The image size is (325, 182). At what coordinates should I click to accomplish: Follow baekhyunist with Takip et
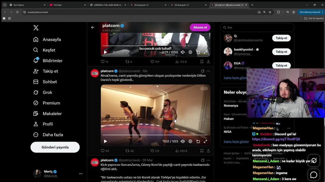[281, 52]
